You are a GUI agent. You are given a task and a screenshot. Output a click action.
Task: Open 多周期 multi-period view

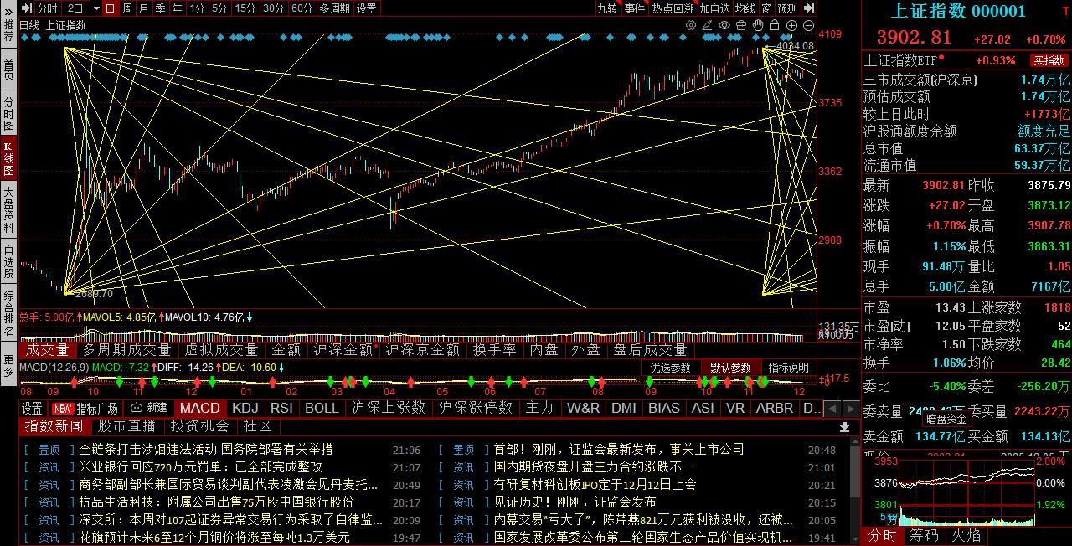click(334, 8)
